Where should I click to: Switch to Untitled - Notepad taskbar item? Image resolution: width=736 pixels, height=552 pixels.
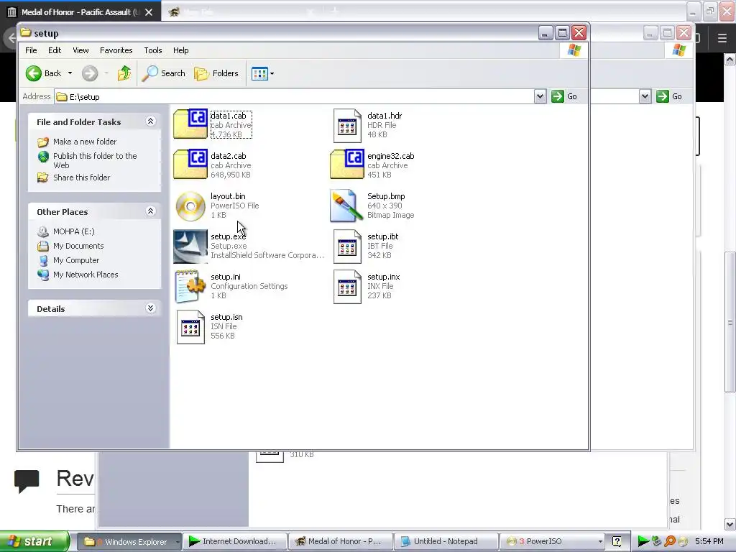[446, 542]
